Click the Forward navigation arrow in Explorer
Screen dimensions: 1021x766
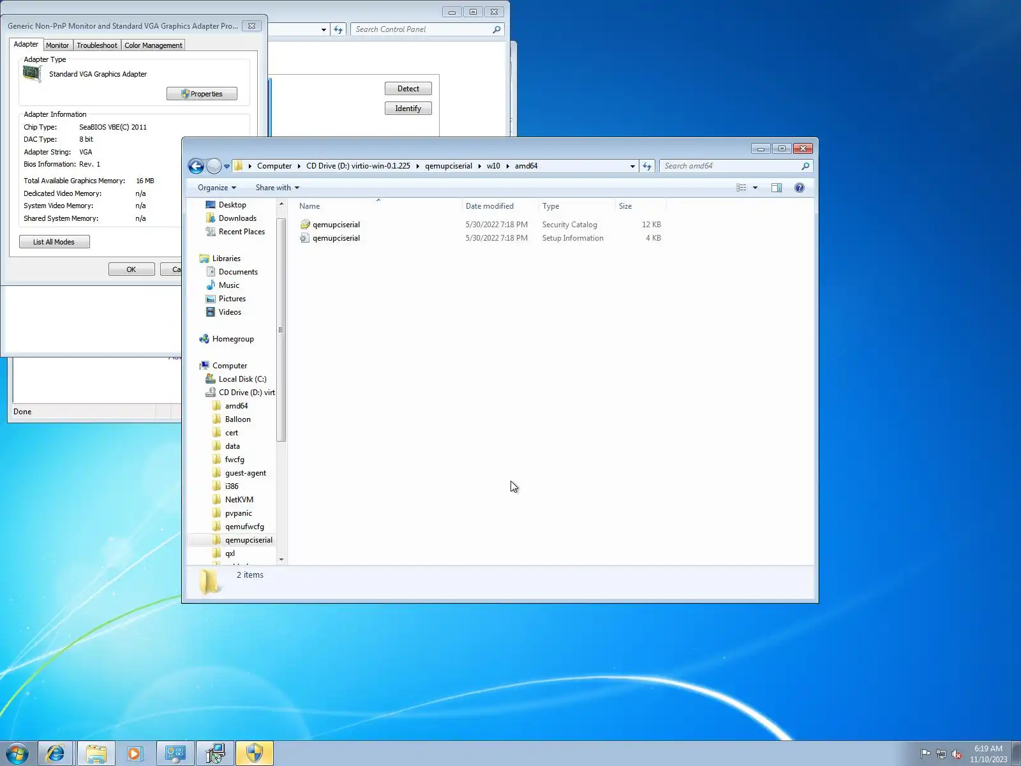214,166
